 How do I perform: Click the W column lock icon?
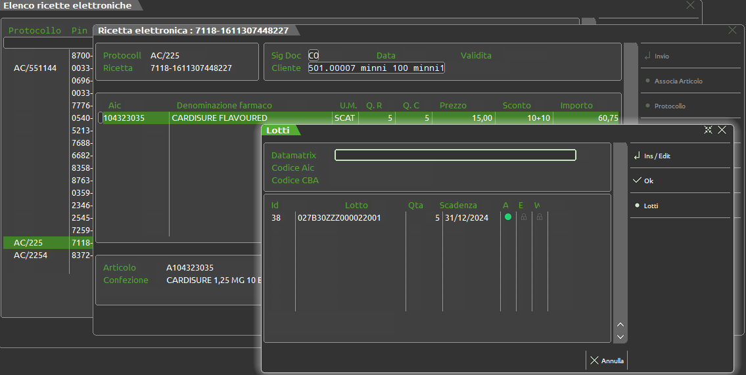coord(540,217)
